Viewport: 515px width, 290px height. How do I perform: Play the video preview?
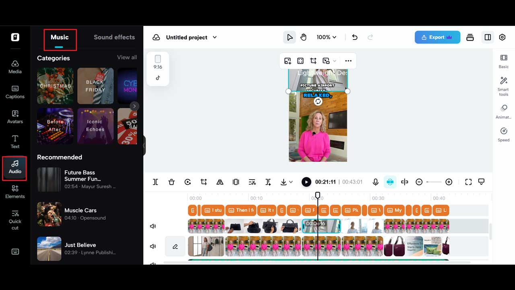tap(306, 182)
